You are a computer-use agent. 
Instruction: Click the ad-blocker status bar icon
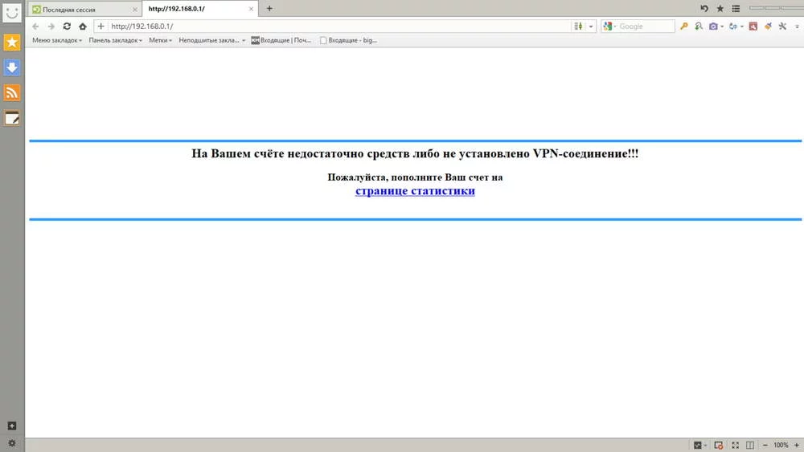tap(718, 446)
